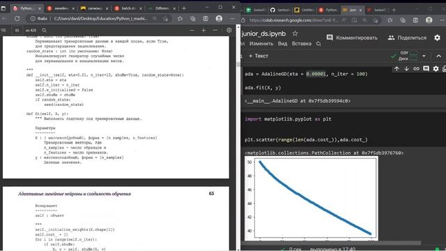Close the batch tab in left browser
This screenshot has width=446, height=251.
click(x=141, y=8)
